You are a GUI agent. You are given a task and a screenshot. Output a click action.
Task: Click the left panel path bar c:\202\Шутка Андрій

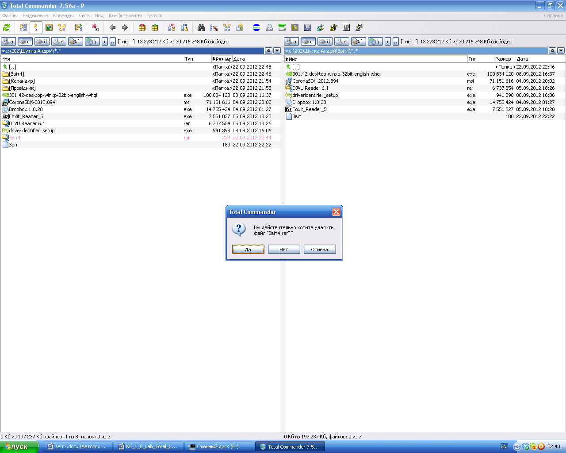(x=132, y=51)
